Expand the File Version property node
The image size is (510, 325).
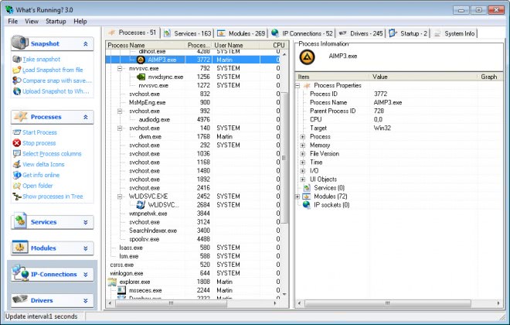click(303, 153)
